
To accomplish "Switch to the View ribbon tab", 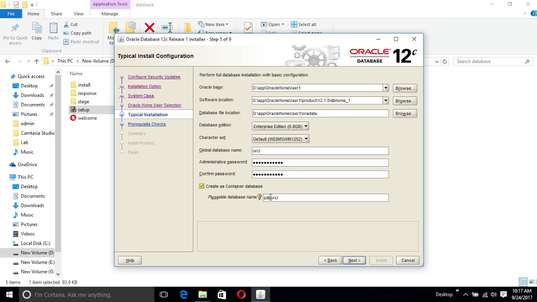I will 78,14.
